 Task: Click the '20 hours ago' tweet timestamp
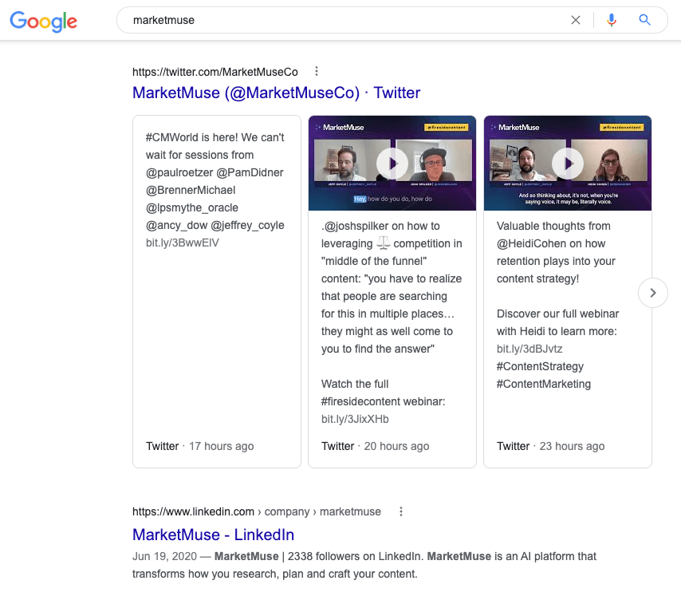(396, 446)
